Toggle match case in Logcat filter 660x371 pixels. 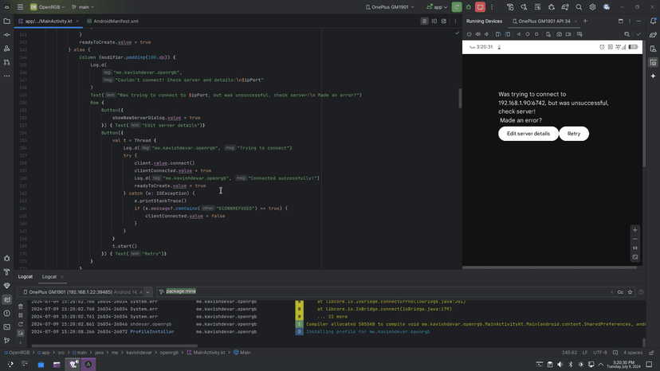(620, 292)
